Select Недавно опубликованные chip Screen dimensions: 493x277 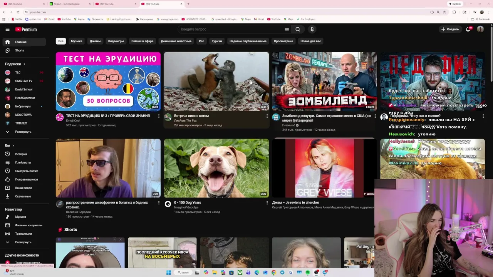click(x=248, y=41)
